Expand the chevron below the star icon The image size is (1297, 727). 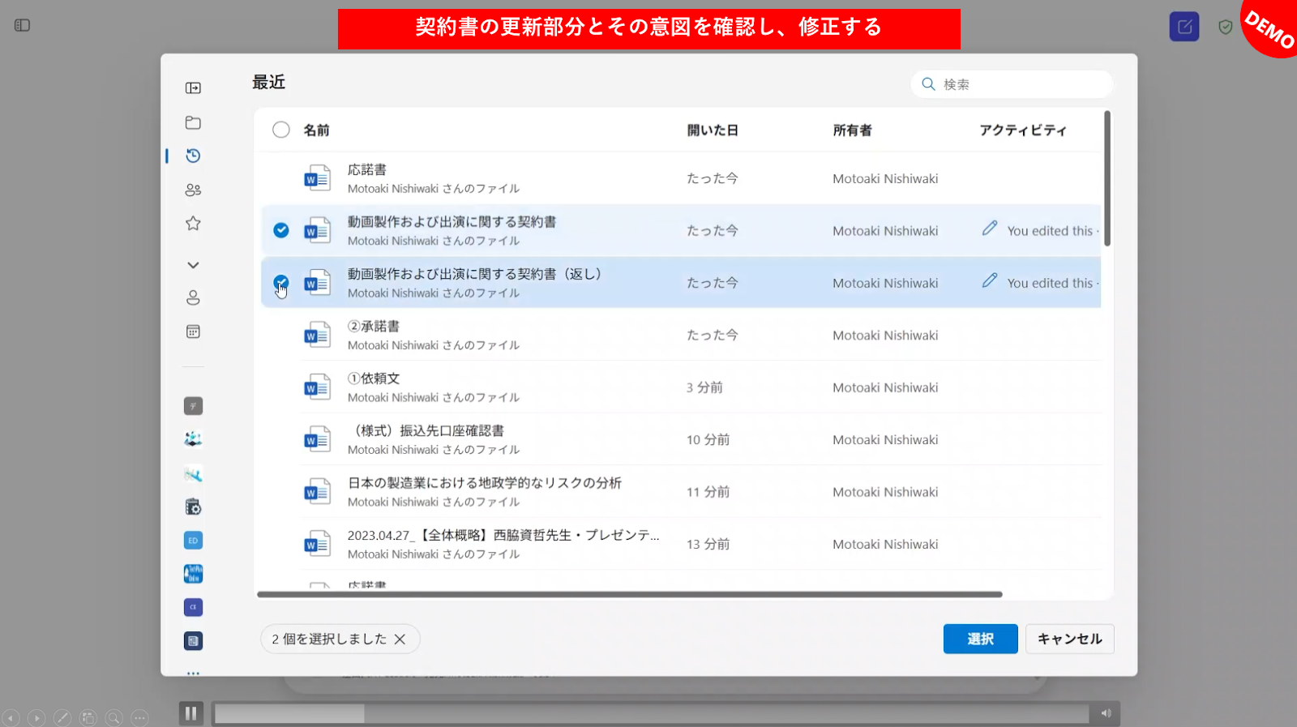pyautogui.click(x=193, y=265)
